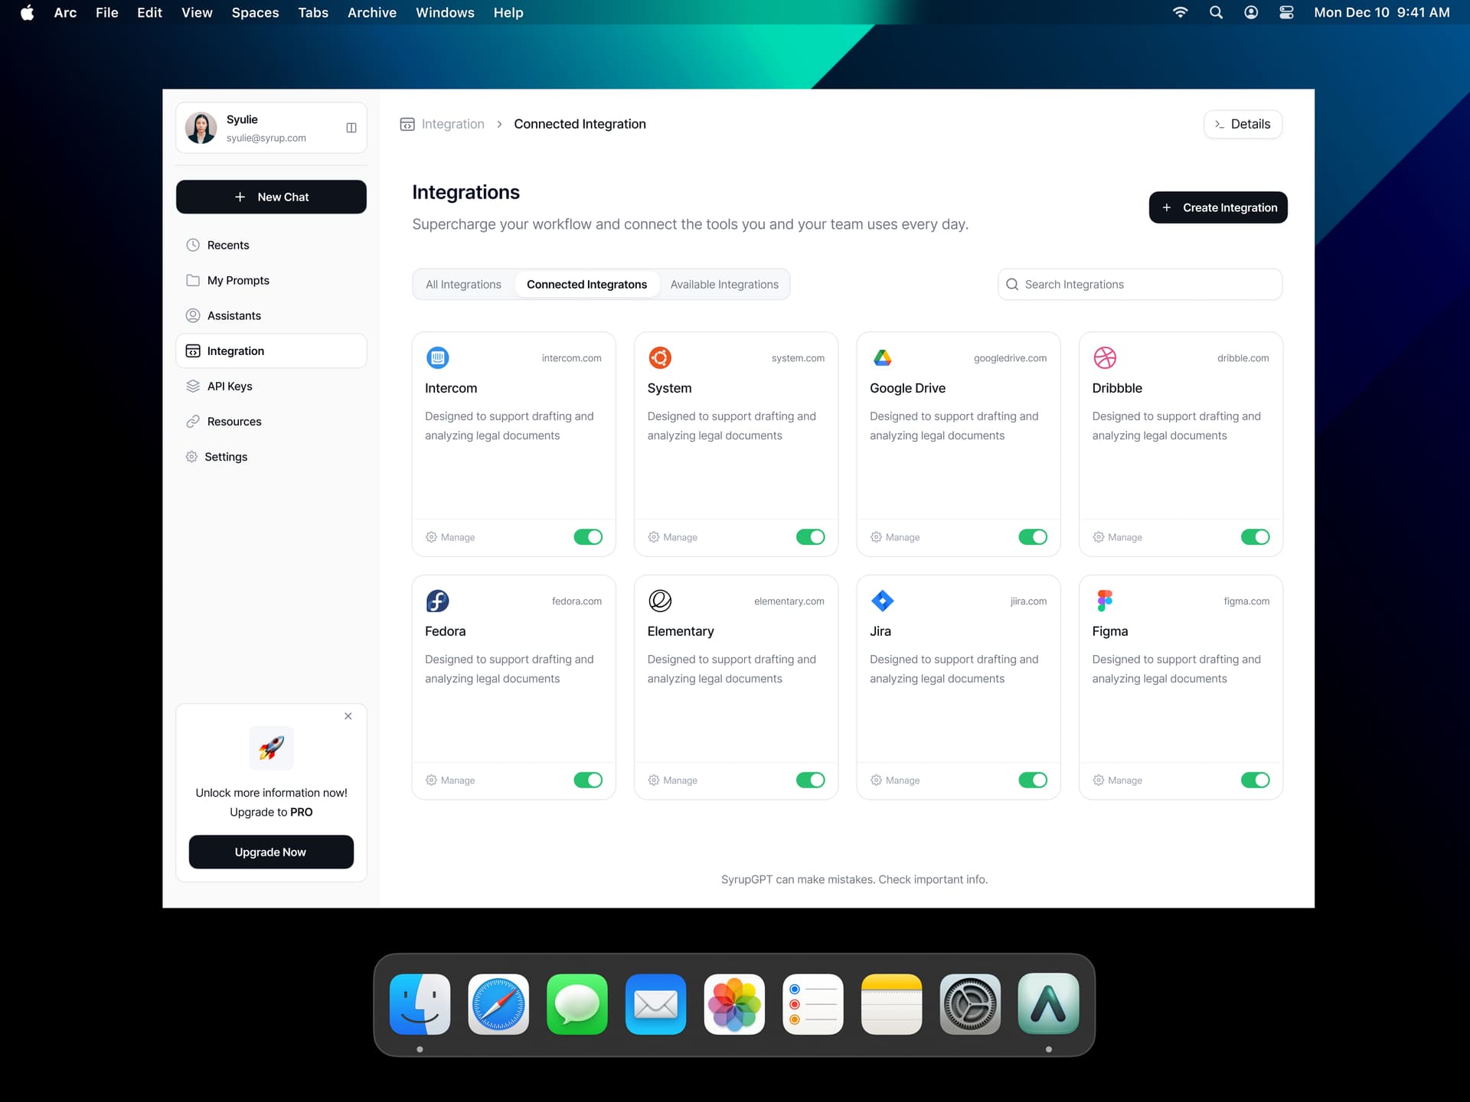
Task: Open the Integration section in the sidebar
Action: point(234,350)
